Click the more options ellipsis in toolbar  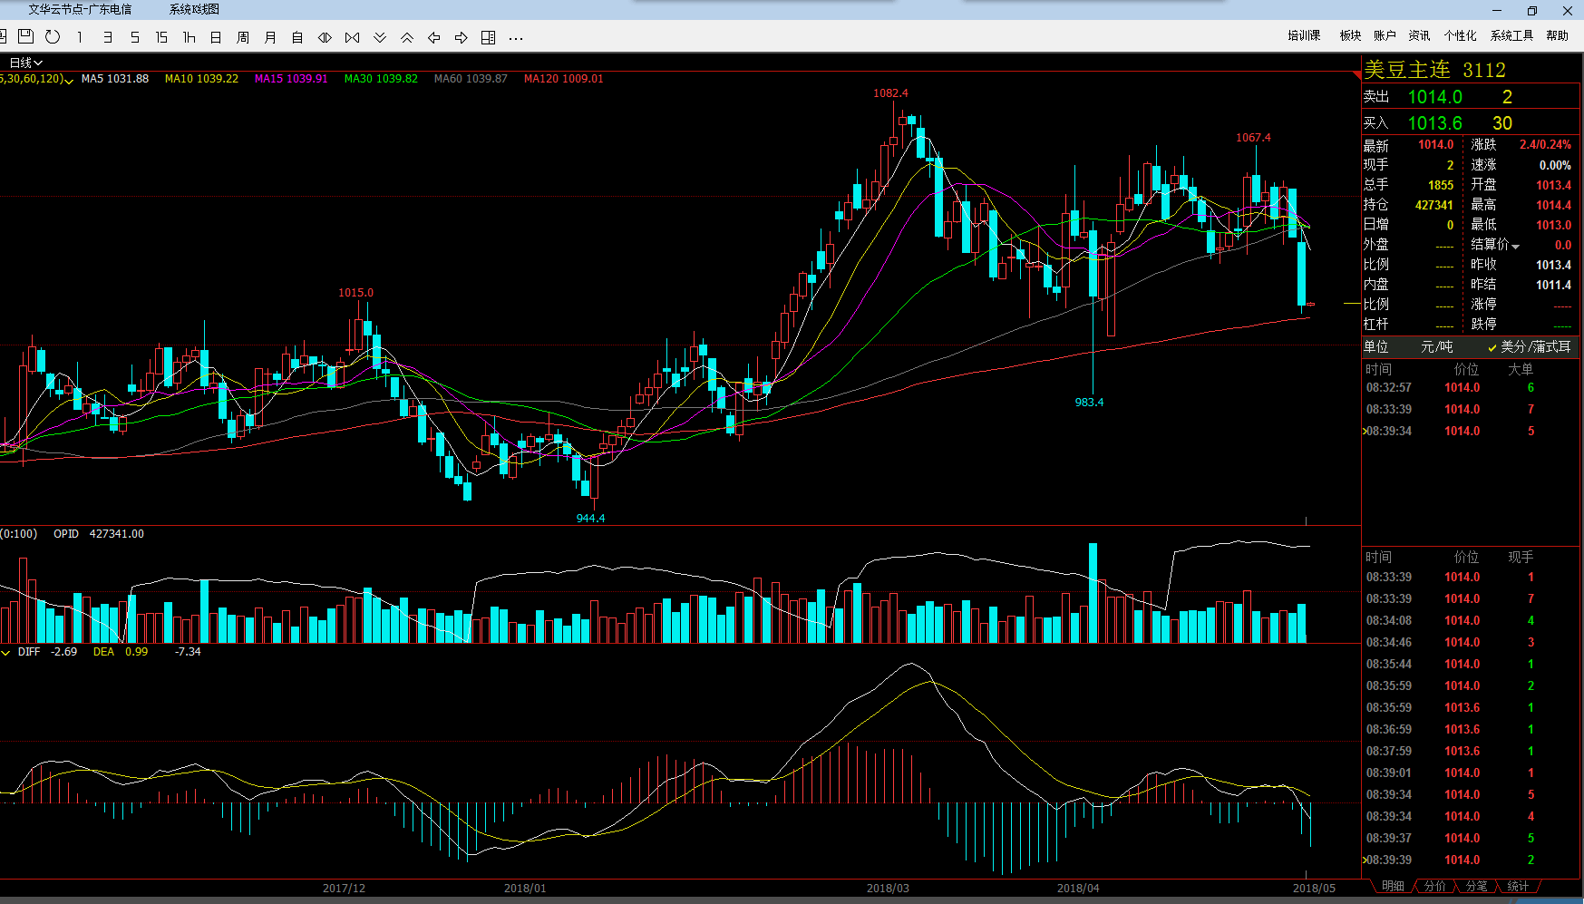pos(516,38)
